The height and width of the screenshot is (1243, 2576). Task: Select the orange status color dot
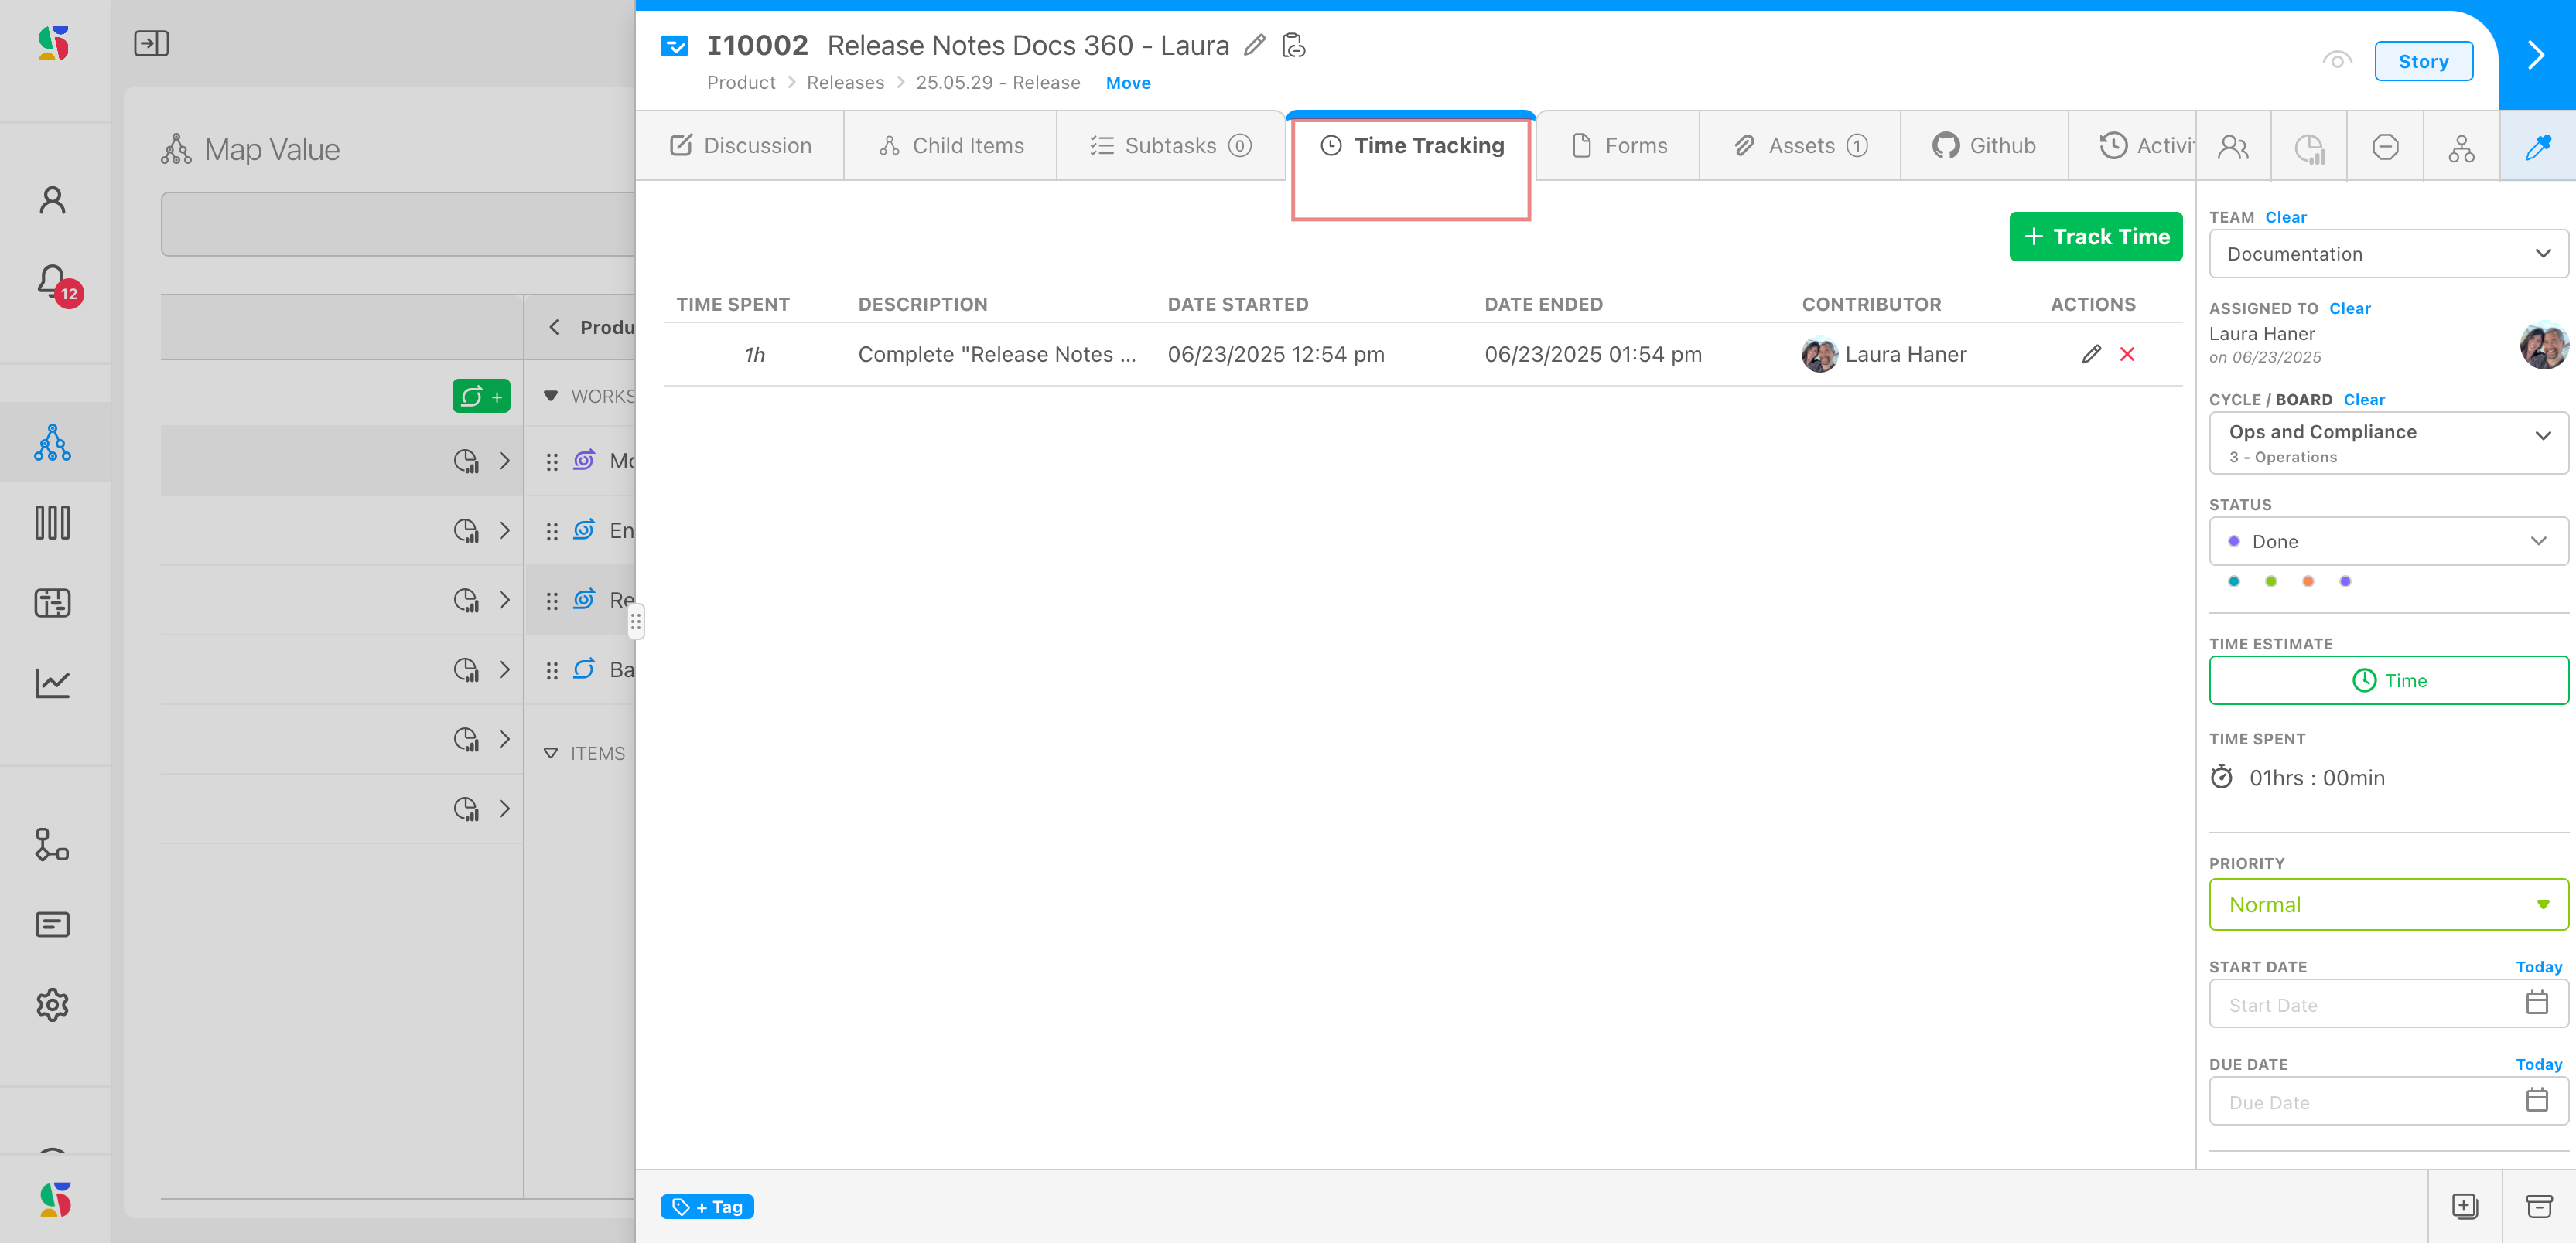[2308, 581]
